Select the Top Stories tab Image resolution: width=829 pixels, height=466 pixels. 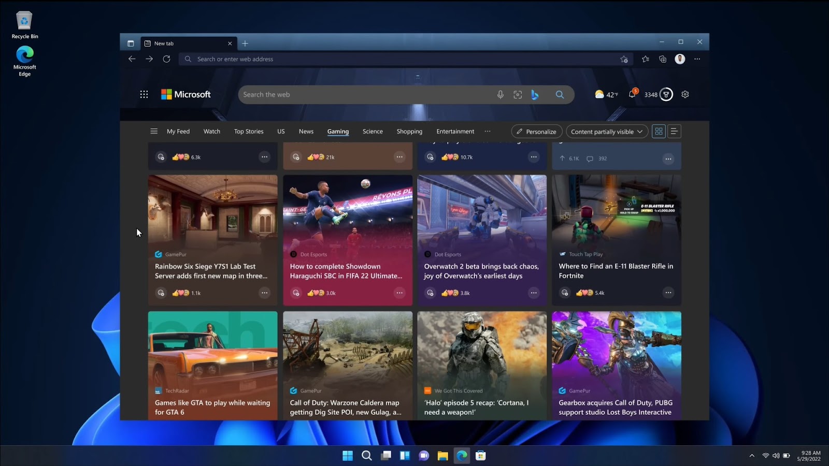pos(249,132)
